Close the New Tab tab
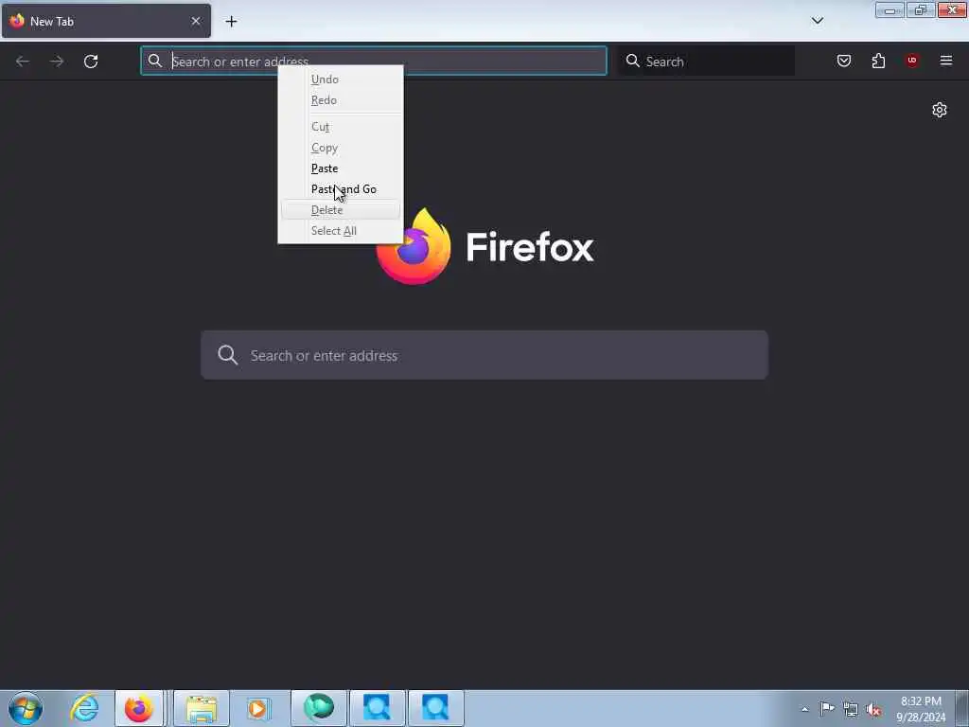Viewport: 969px width, 727px height. pyautogui.click(x=196, y=21)
